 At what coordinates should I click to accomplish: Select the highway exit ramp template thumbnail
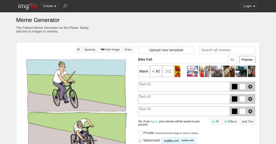241,71
